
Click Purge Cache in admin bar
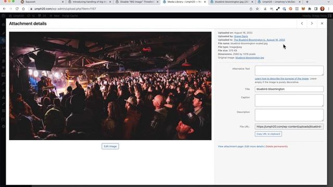point(70,16)
